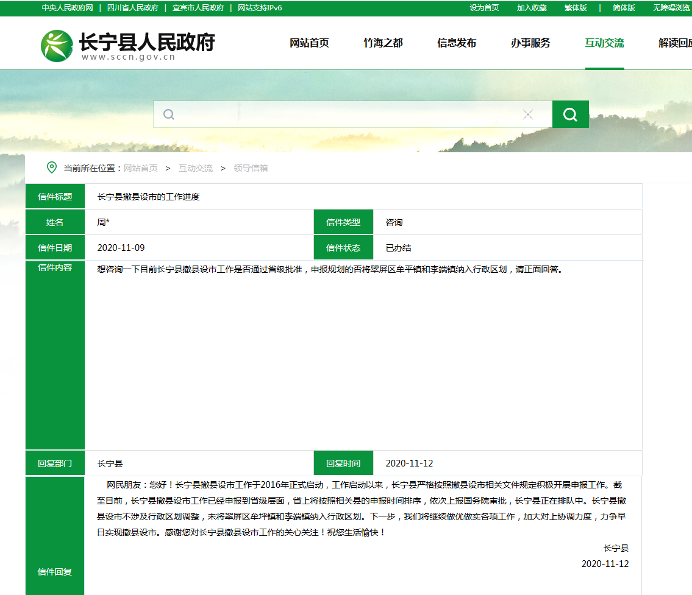692x595 pixels.
Task: Clear search with the X icon
Action: tap(528, 115)
